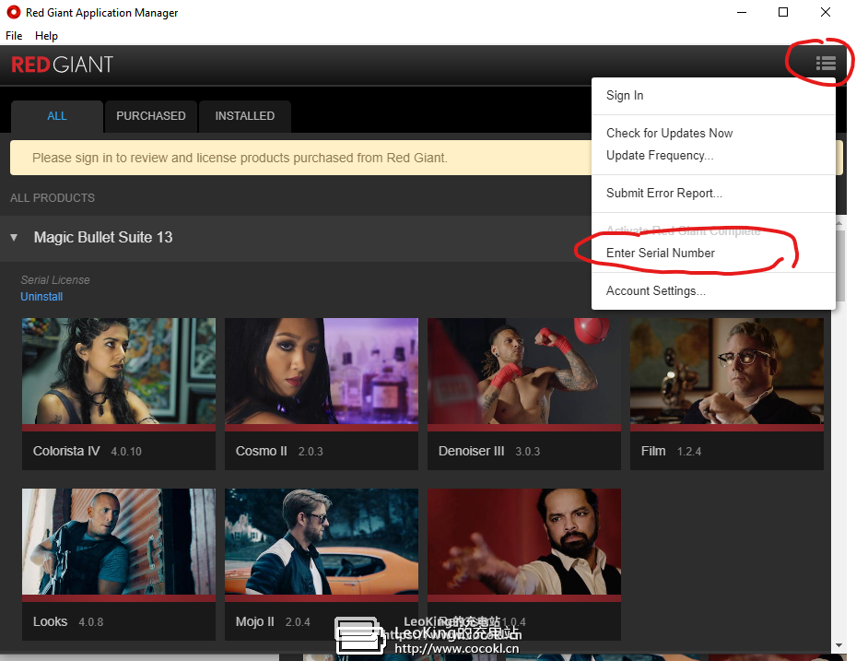Open Update Frequency... option
Image resolution: width=856 pixels, height=661 pixels.
tap(660, 156)
